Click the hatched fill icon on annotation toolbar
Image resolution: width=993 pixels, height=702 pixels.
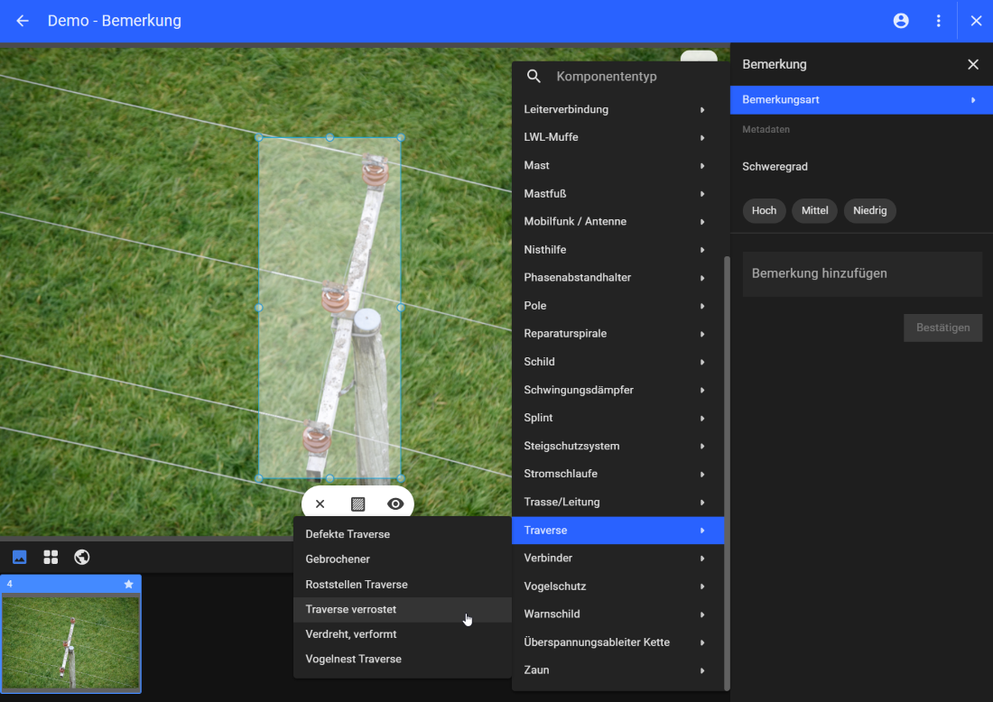357,503
